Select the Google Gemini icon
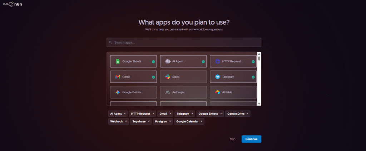 (118, 92)
